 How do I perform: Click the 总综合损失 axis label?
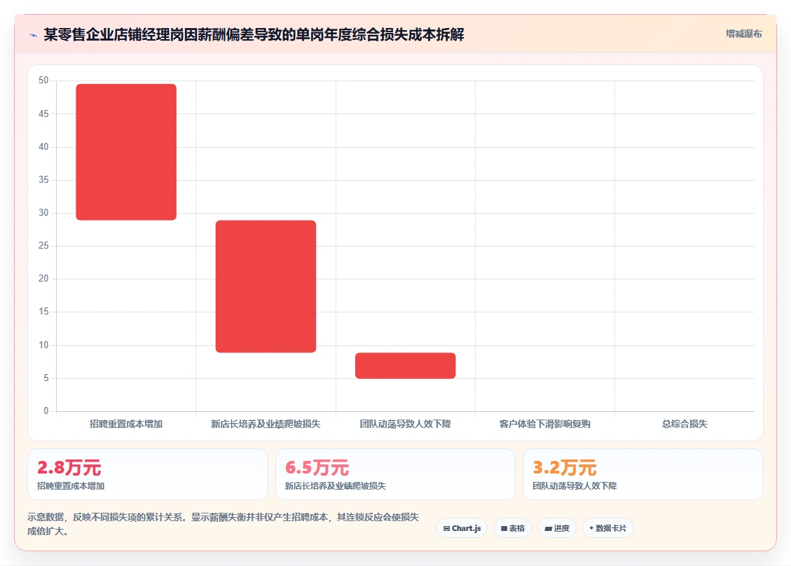(685, 424)
